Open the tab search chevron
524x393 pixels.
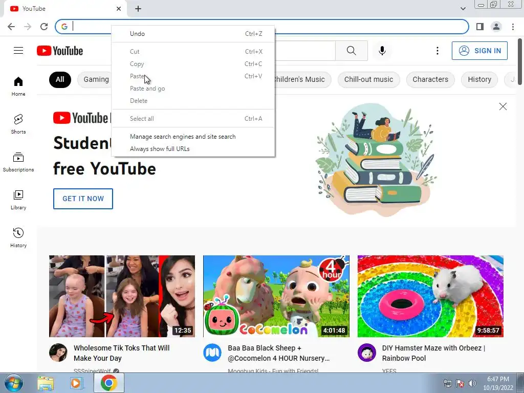point(463,9)
